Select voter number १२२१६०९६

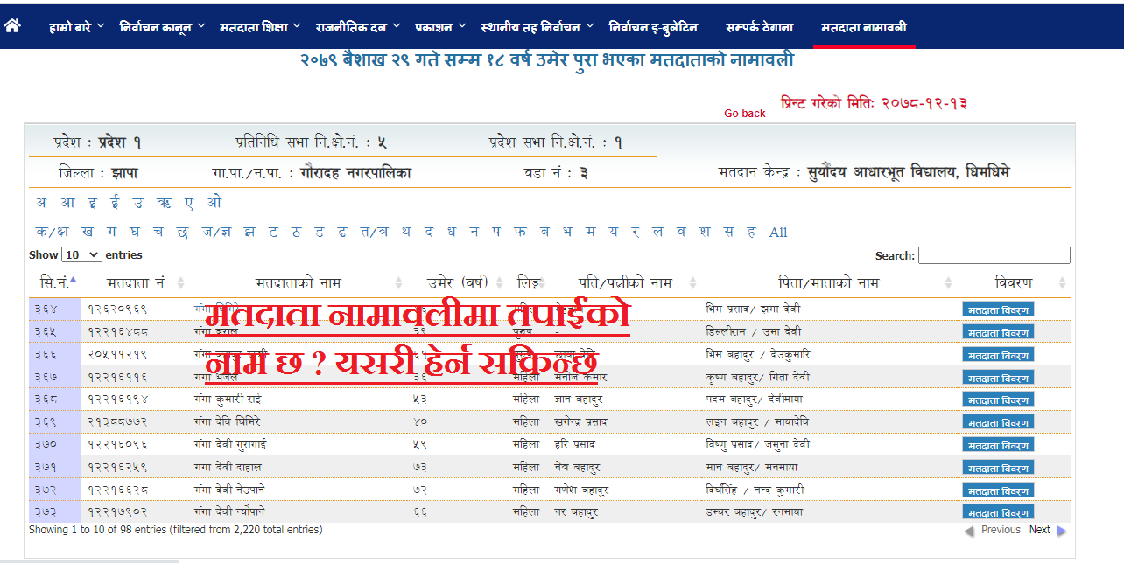(117, 444)
